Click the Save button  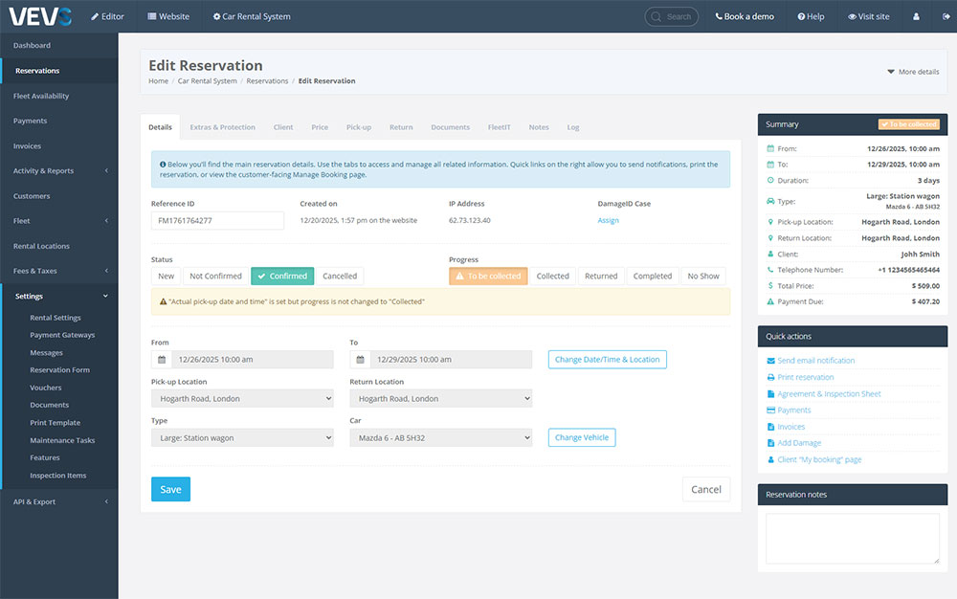coord(170,489)
